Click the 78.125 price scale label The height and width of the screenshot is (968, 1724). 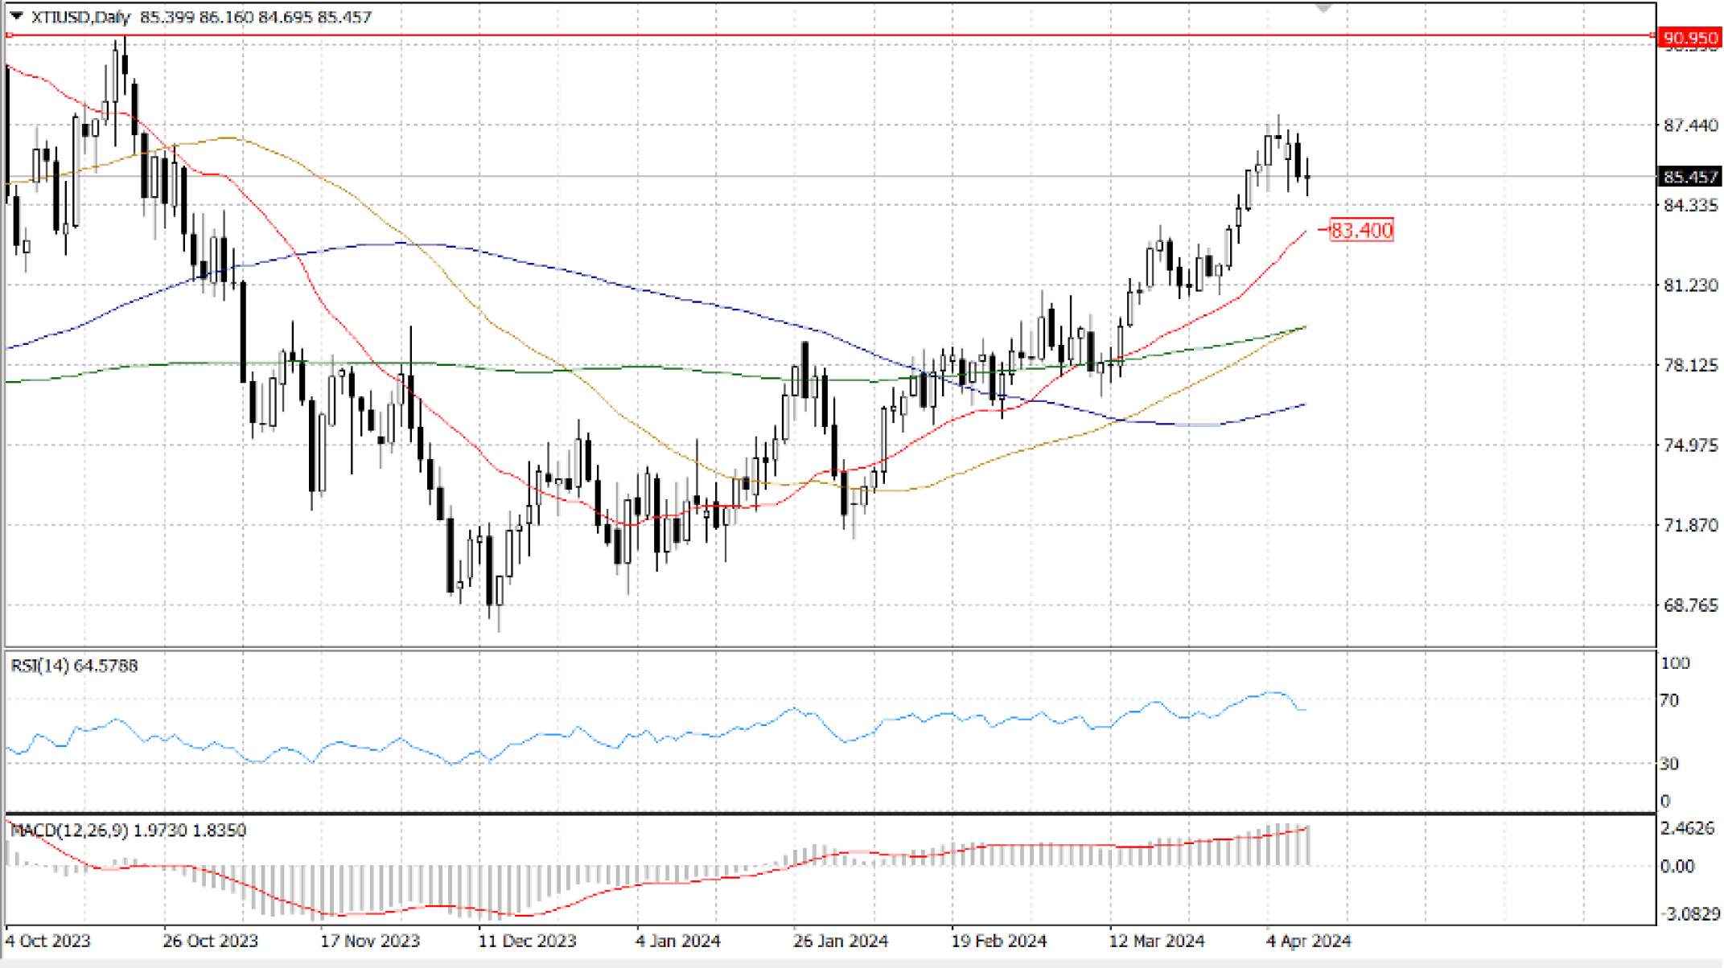pyautogui.click(x=1690, y=365)
